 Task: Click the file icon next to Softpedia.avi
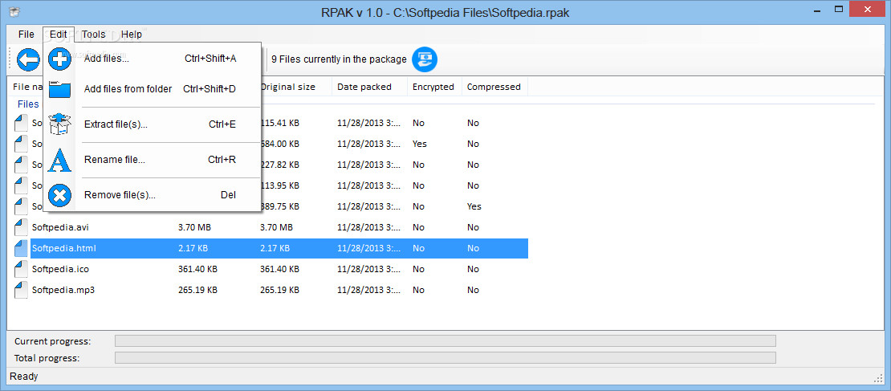click(21, 227)
